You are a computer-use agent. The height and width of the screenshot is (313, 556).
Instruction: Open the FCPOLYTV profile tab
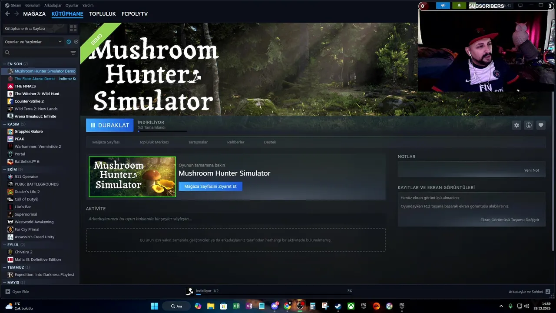point(135,14)
